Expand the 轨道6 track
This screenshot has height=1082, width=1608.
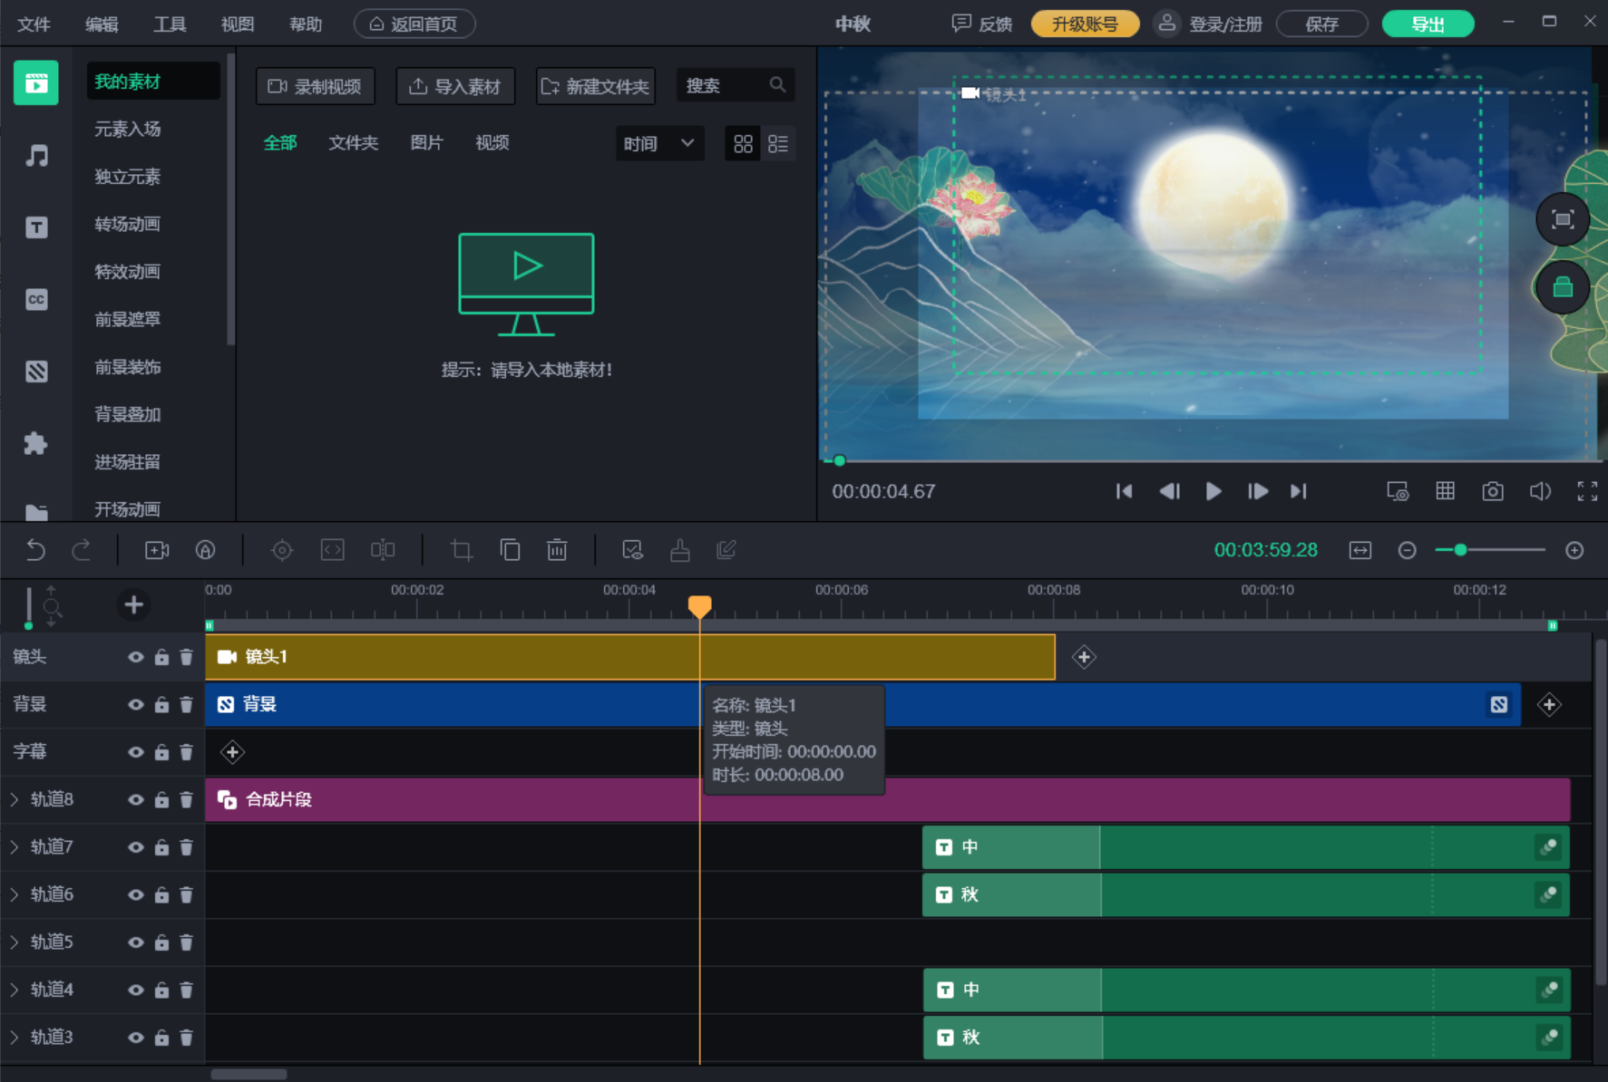(15, 894)
